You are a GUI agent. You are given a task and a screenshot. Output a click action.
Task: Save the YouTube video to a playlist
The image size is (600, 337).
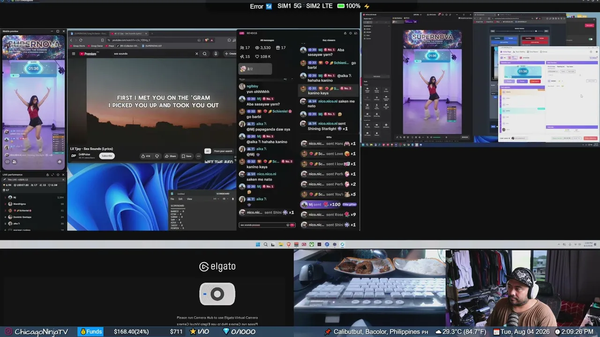pyautogui.click(x=187, y=156)
